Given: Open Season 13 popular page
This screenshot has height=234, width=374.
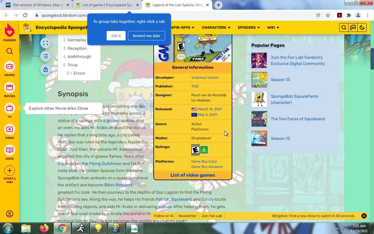Looking at the screenshot, I should click(280, 80).
